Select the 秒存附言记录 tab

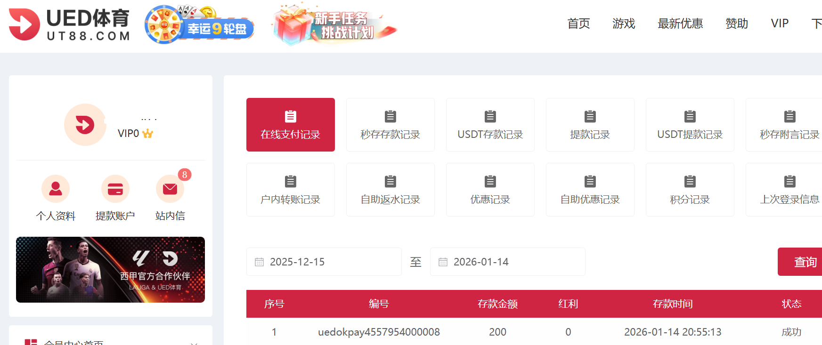(x=784, y=125)
